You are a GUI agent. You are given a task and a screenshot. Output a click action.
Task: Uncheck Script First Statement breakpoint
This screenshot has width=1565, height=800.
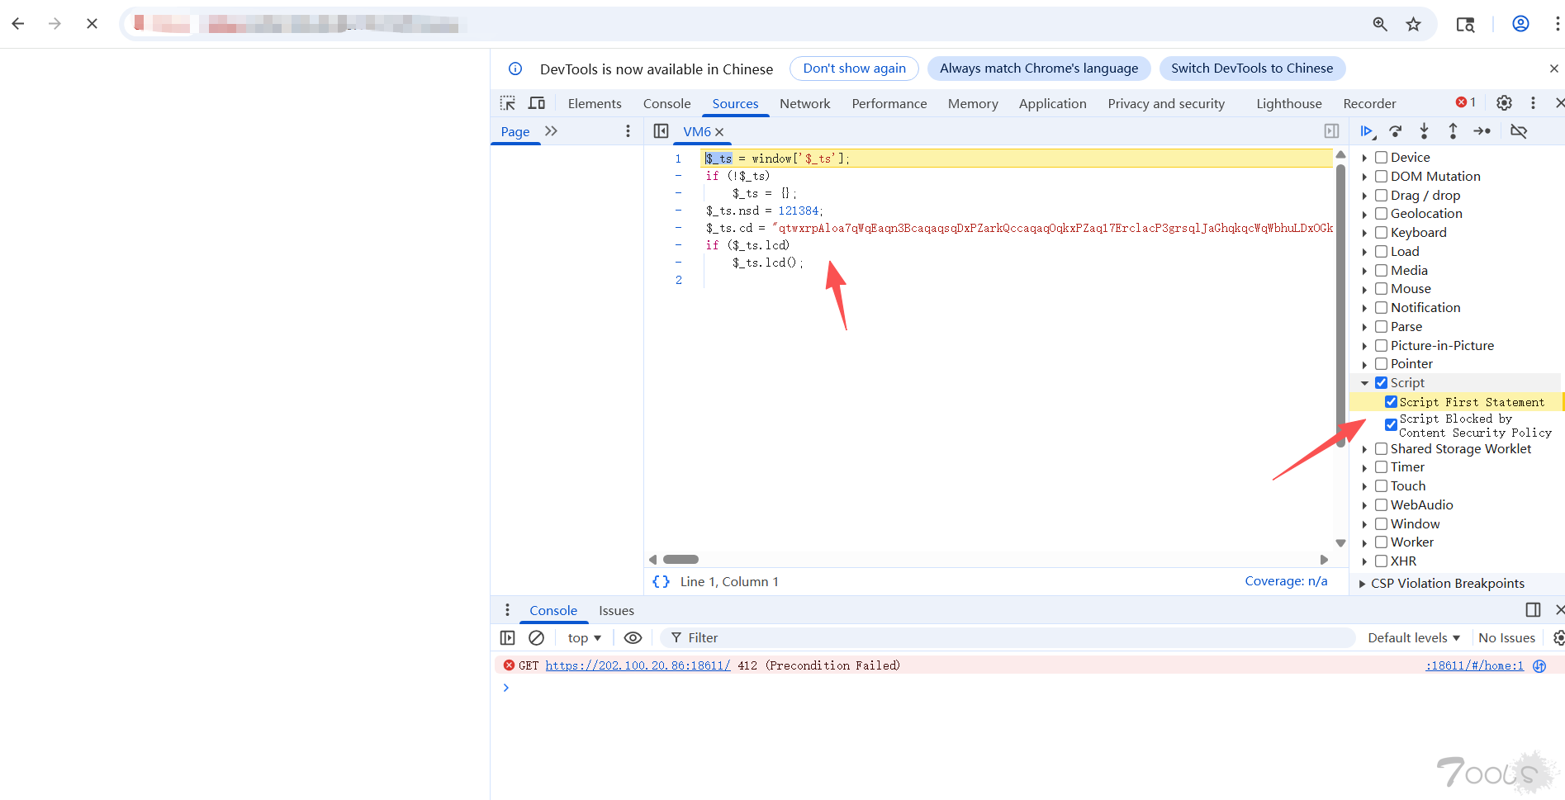[1391, 402]
